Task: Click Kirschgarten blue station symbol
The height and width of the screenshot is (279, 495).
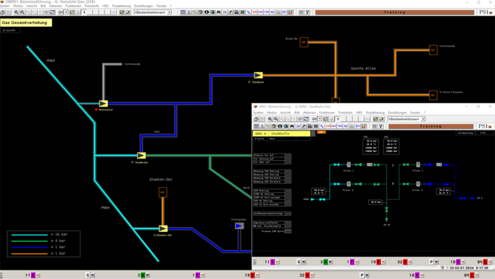Action: (239, 226)
